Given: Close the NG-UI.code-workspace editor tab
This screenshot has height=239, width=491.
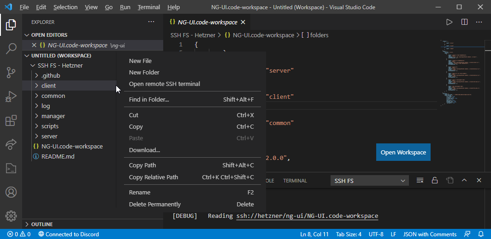Looking at the screenshot, I should click(243, 22).
